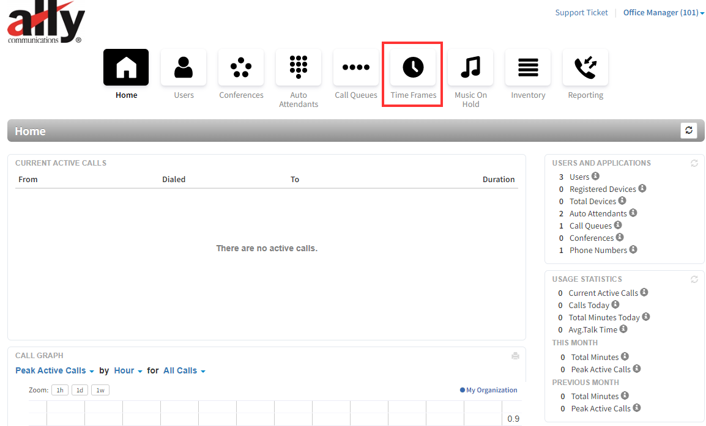
Task: Open the Music On Hold note icon
Action: [470, 67]
